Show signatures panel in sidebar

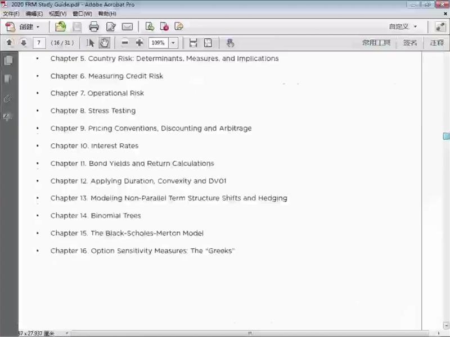click(8, 117)
